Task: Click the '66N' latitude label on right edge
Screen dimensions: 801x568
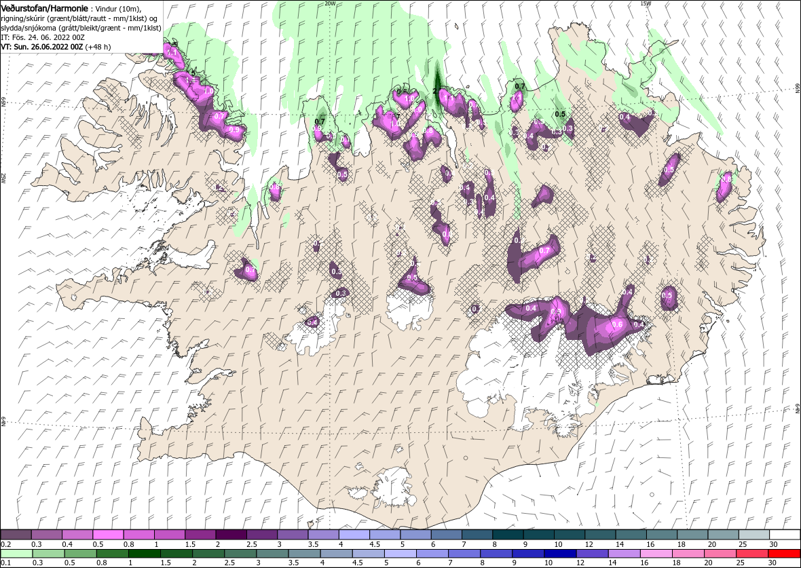Action: 798,88
